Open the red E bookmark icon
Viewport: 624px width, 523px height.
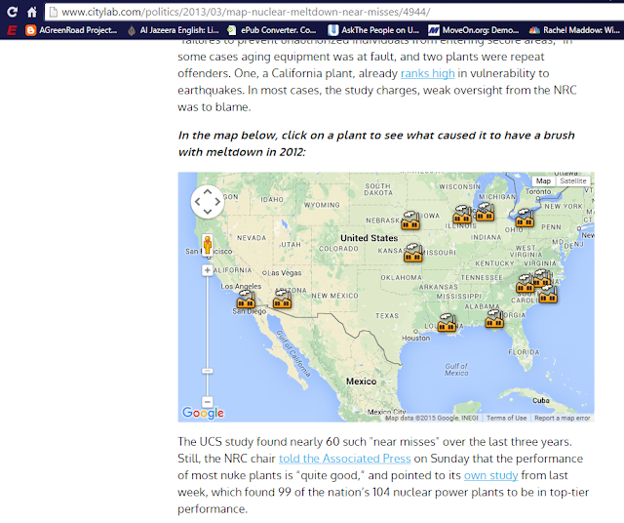click(x=12, y=30)
